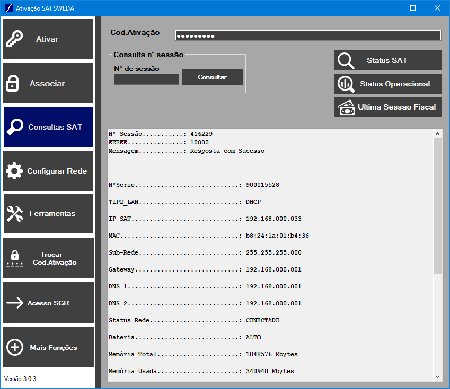The height and width of the screenshot is (389, 450).
Task: Open the Associar section with padlock icon
Action: point(48,83)
